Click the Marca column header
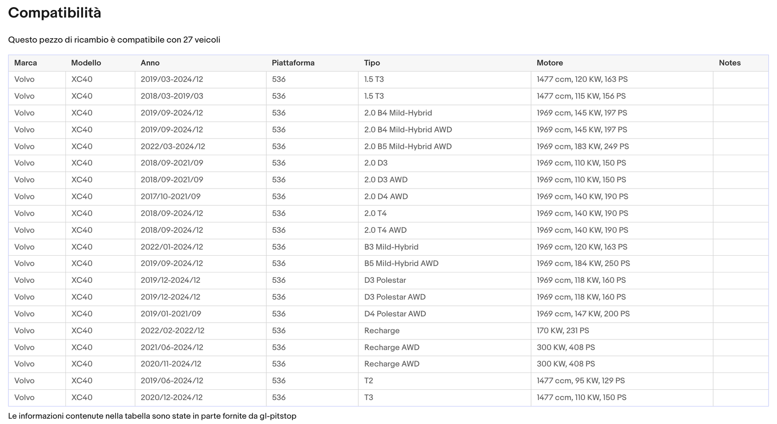This screenshot has width=777, height=424. (26, 63)
